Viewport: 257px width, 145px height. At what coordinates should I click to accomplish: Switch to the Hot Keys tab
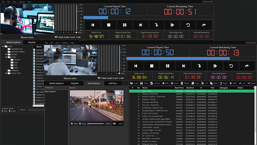(x=113, y=83)
